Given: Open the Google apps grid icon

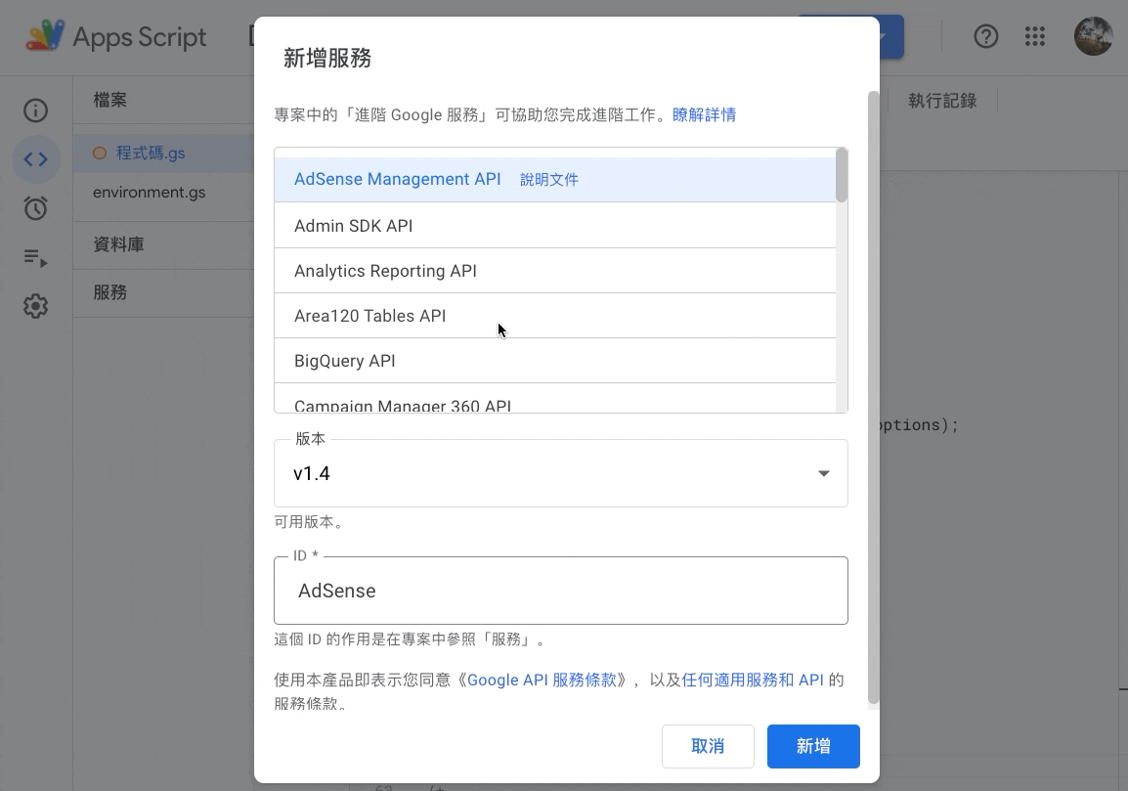Looking at the screenshot, I should tap(1034, 36).
